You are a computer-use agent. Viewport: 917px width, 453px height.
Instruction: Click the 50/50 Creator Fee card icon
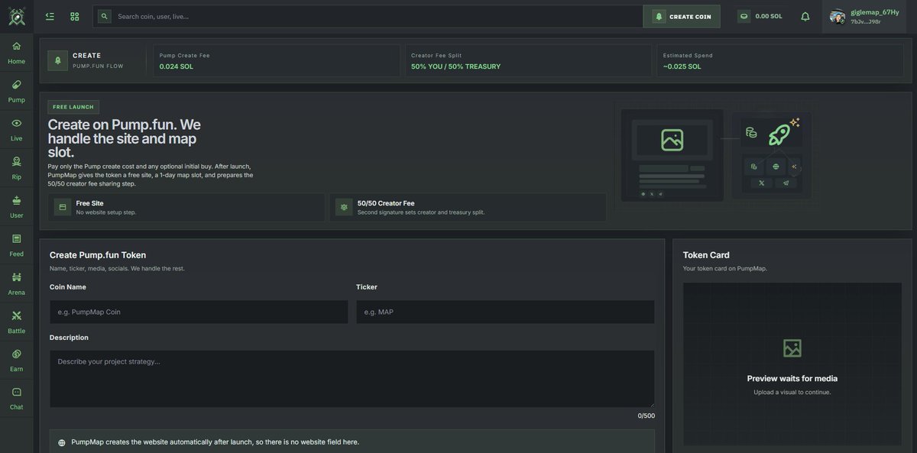[x=344, y=207]
